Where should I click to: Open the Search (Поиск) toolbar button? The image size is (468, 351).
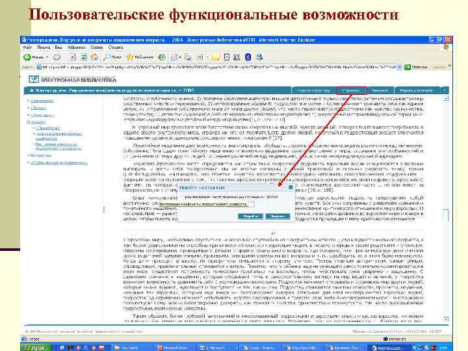[112, 57]
